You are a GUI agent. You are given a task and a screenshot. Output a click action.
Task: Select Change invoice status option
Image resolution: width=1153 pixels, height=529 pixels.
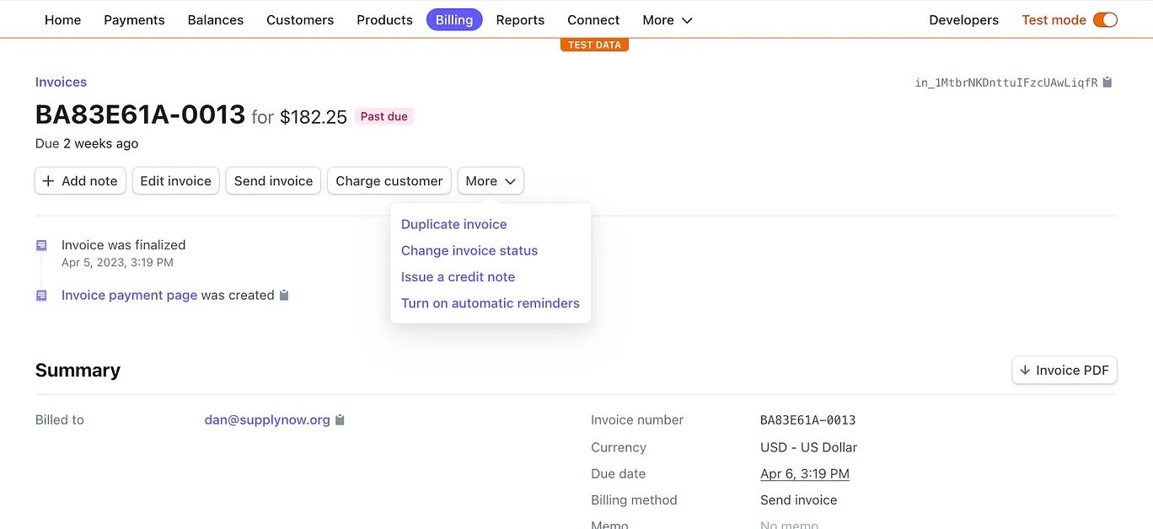point(469,250)
